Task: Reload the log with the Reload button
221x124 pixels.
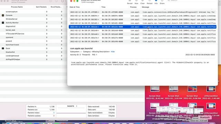Action: [x=150, y=2]
